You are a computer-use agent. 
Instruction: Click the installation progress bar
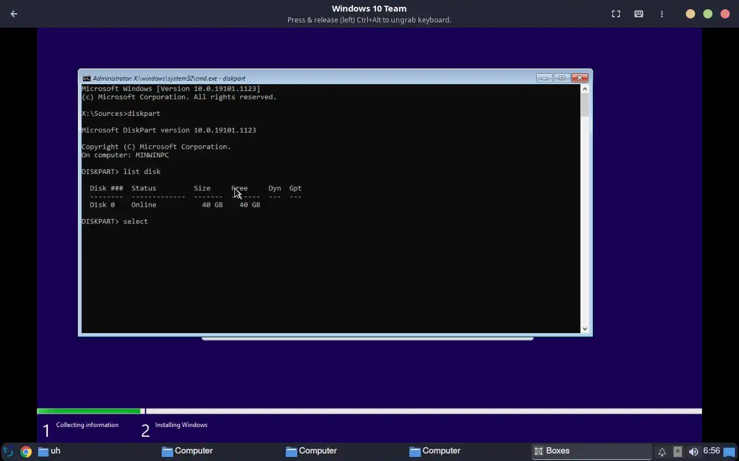click(x=369, y=411)
